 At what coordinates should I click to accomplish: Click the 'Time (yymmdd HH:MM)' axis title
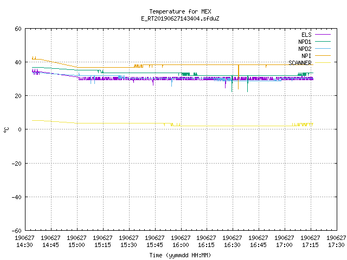(180, 255)
